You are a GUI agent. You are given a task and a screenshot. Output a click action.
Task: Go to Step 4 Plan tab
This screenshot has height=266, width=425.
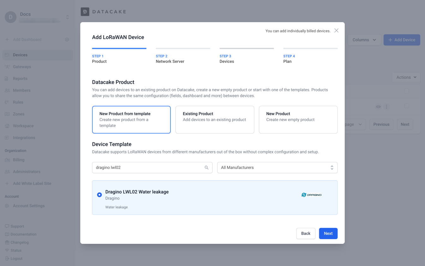pyautogui.click(x=310, y=56)
